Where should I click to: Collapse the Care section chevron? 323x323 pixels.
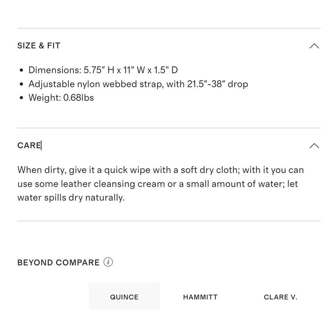(314, 146)
